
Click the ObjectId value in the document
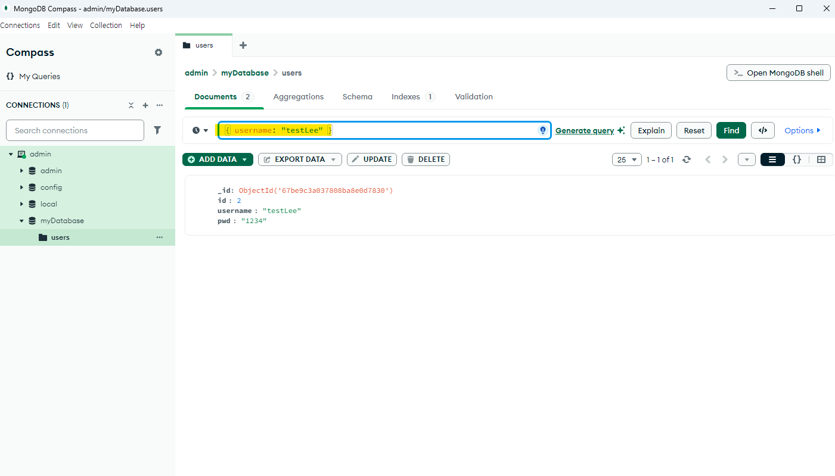(316, 190)
